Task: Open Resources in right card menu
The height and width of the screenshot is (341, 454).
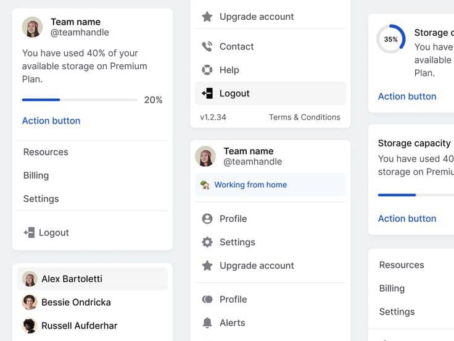Action: coord(413,265)
